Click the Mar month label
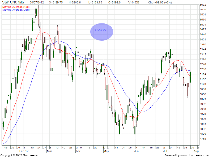The image size is (209, 157). pos(49,151)
